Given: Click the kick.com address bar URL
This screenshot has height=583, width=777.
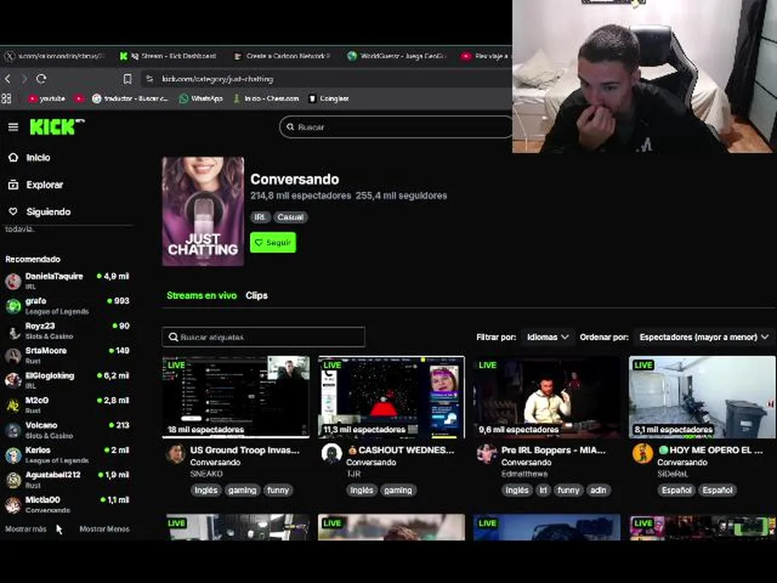Looking at the screenshot, I should (x=218, y=79).
